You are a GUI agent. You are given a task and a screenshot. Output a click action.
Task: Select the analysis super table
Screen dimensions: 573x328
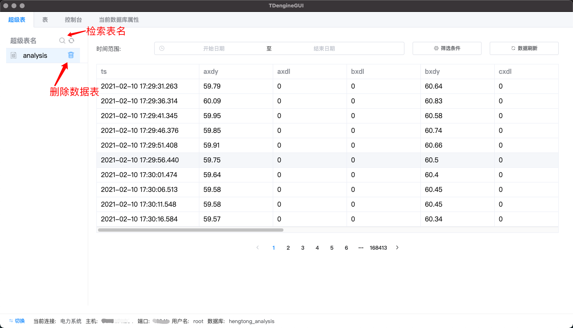(43, 55)
